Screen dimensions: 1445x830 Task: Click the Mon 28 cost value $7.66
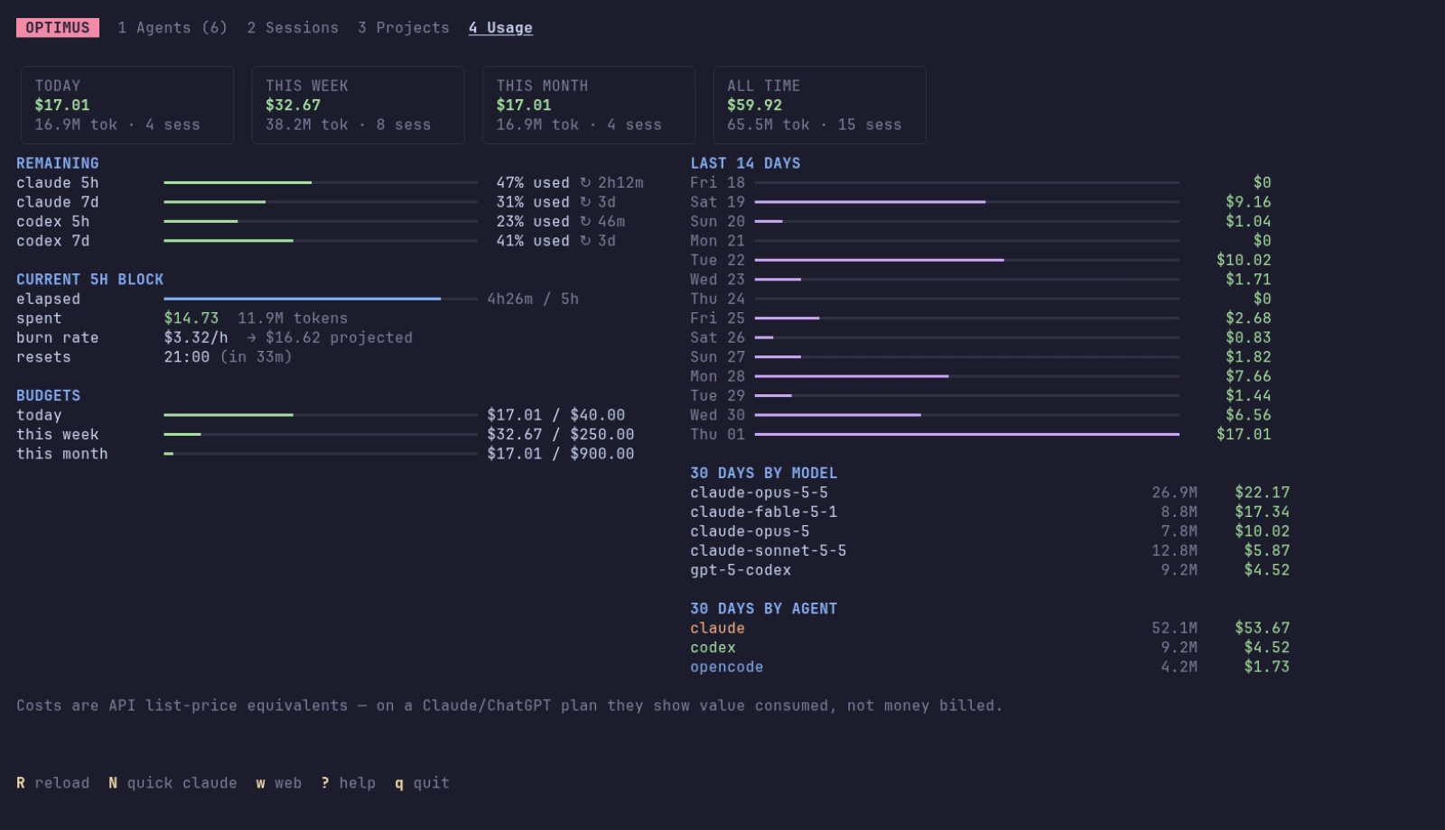tap(1248, 376)
